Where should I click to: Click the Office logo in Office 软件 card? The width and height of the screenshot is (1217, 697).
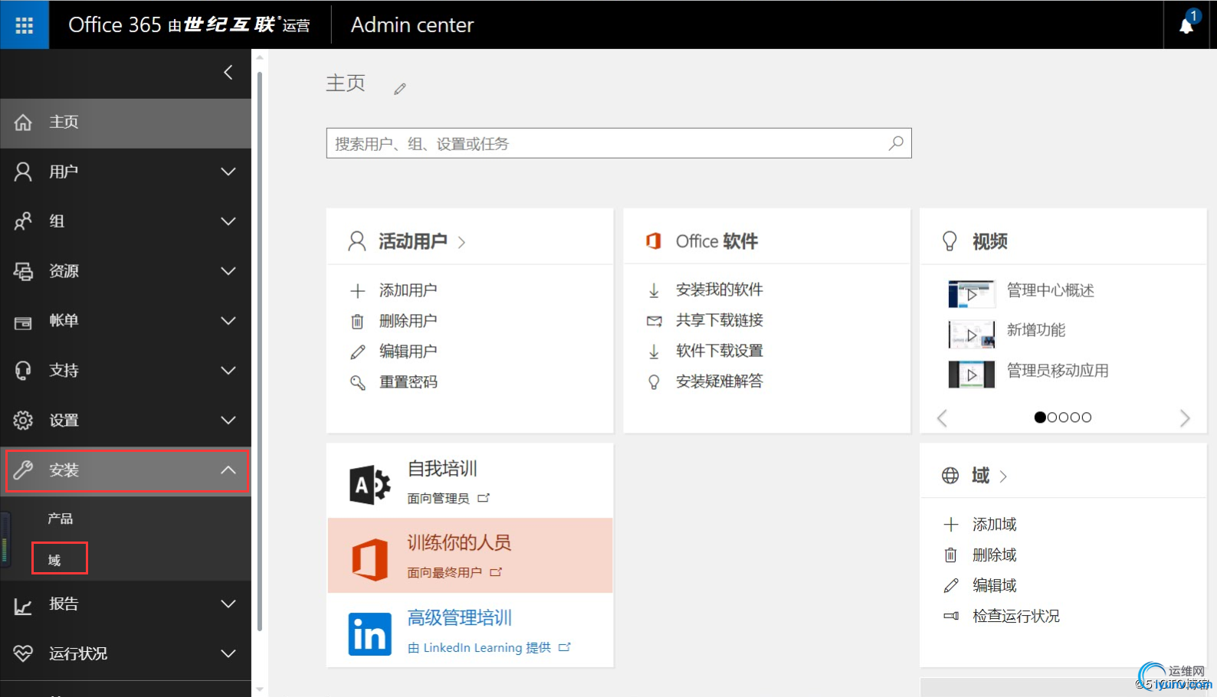(653, 241)
